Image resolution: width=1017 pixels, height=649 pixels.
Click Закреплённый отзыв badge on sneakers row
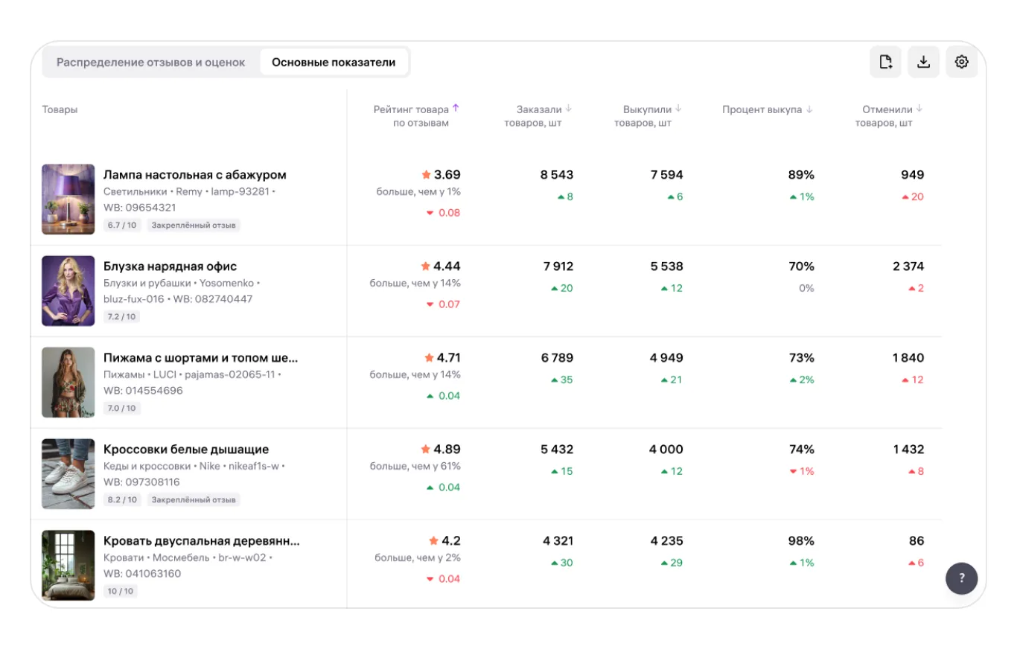tap(194, 500)
